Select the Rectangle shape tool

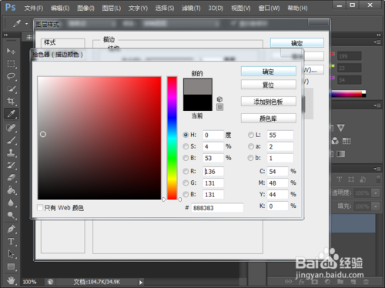point(11,266)
